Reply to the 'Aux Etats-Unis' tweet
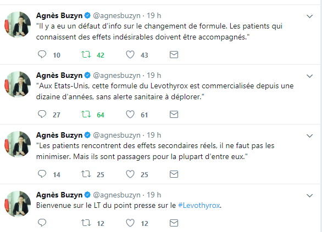 click(x=42, y=114)
